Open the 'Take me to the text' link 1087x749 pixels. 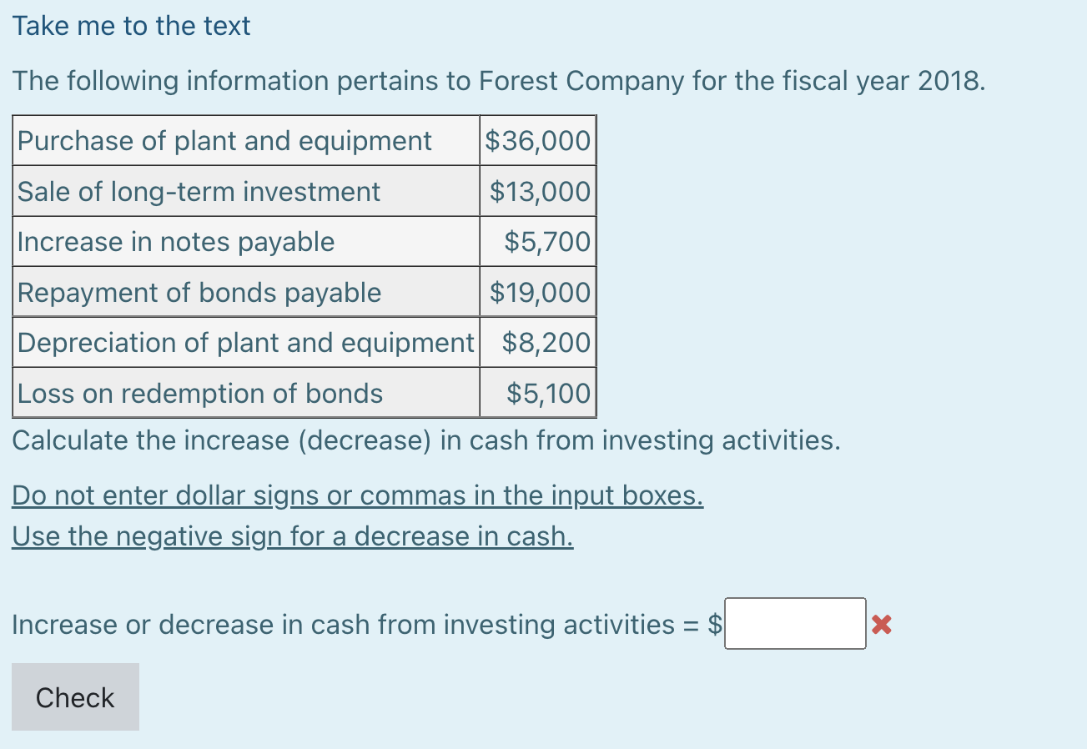(131, 25)
